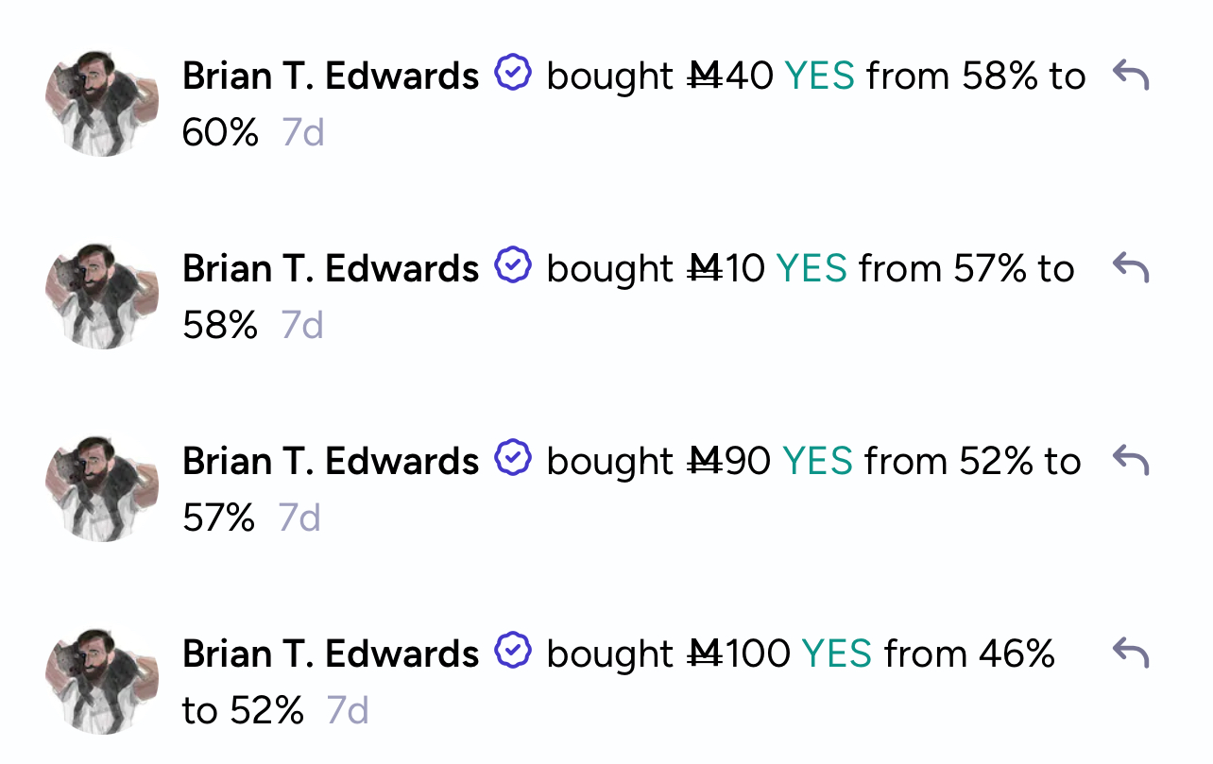
Task: Open Brian T. Edwards avatar on Ṁ100 bet
Action: [x=101, y=680]
